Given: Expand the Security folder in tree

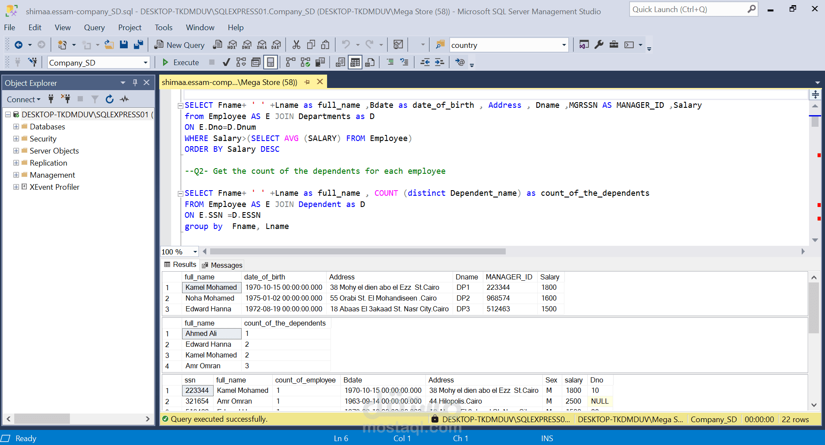Looking at the screenshot, I should [x=16, y=139].
